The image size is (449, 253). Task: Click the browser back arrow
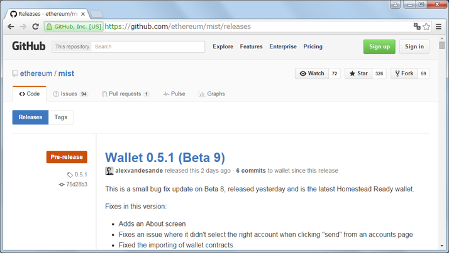pyautogui.click(x=11, y=26)
